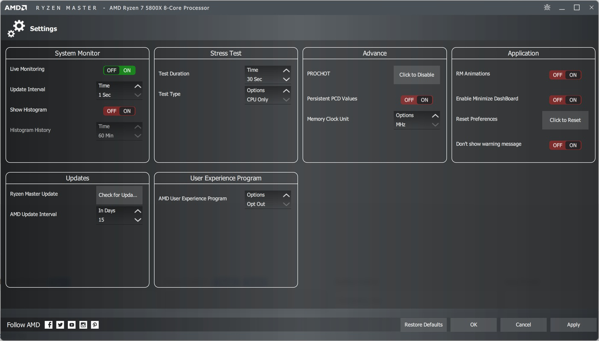The height and width of the screenshot is (341, 599).
Task: Click the Advance panel header
Action: click(x=375, y=53)
